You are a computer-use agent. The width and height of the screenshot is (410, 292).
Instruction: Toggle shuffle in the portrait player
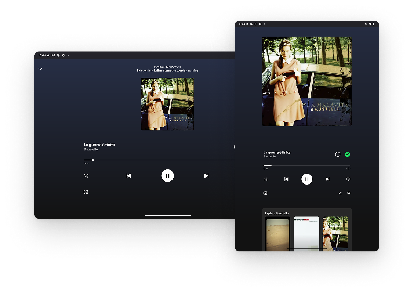tap(266, 179)
